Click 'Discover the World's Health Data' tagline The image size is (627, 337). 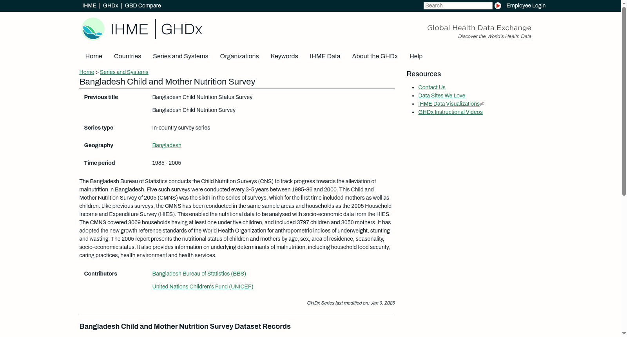point(495,36)
